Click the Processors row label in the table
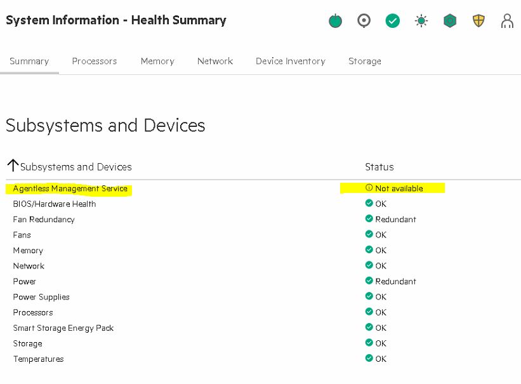521x384 pixels. [33, 312]
